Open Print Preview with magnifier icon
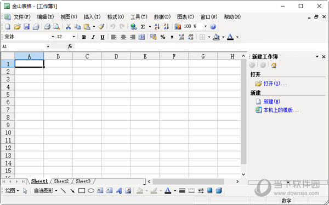The height and width of the screenshot is (205, 329). tap(56, 27)
